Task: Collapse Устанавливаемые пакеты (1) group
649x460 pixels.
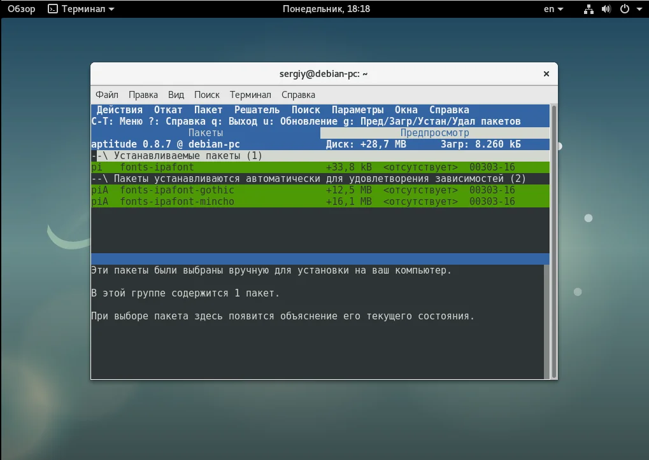Action: click(320, 156)
